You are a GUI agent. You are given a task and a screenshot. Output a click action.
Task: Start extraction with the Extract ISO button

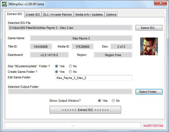(85, 110)
